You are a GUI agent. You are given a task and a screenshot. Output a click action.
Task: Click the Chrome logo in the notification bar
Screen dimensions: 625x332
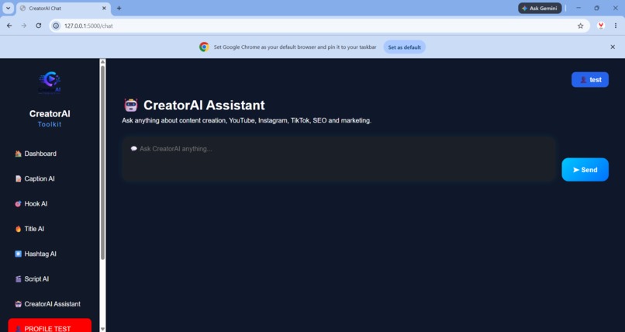pyautogui.click(x=204, y=47)
